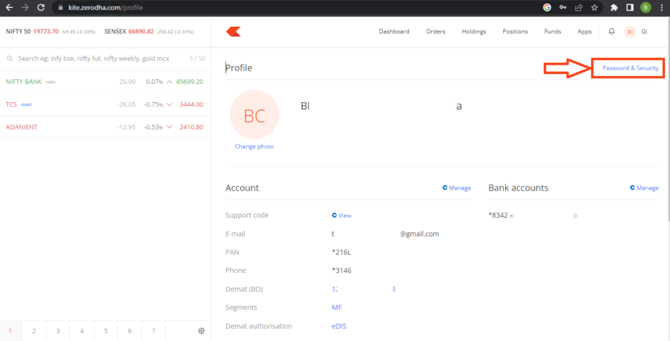Switch to marketwatch tab 7
This screenshot has width=670, height=341.
point(153,331)
